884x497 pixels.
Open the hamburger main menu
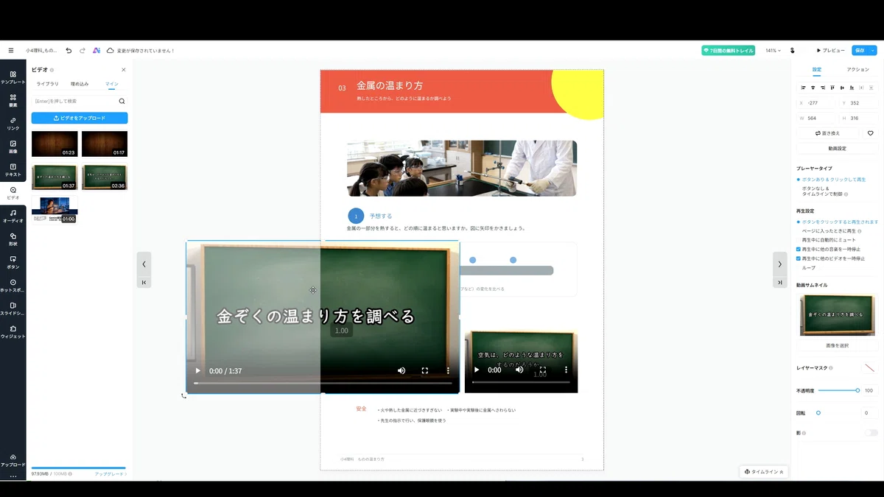pyautogui.click(x=11, y=51)
